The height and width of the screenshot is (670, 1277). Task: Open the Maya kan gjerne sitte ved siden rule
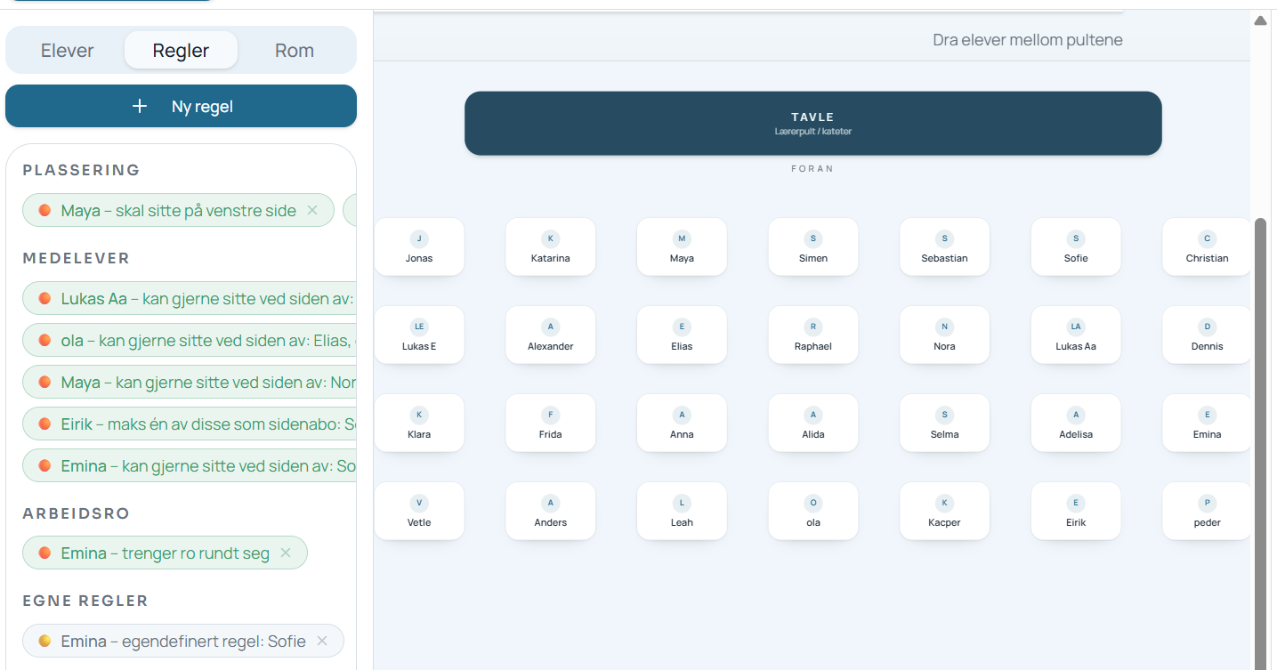(190, 383)
